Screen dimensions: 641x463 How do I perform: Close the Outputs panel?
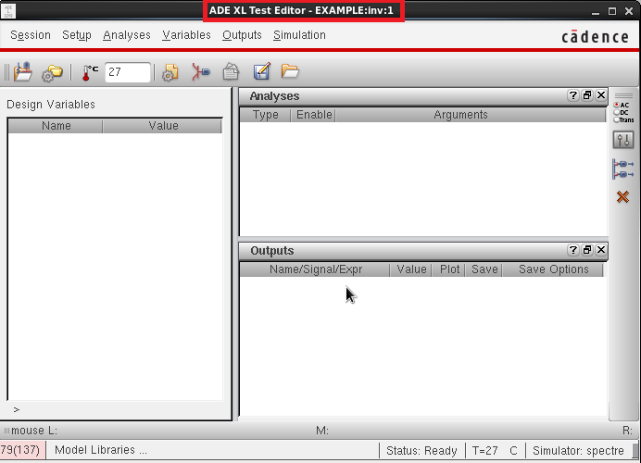[601, 250]
